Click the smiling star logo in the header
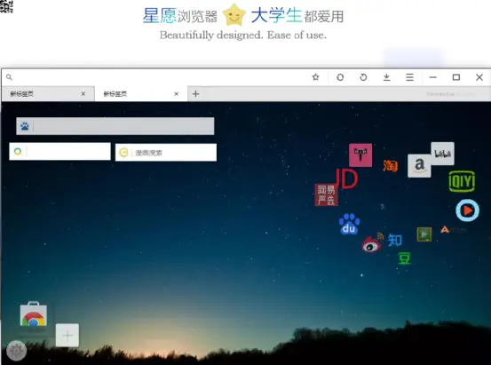Viewport: 491px width, 365px height. click(234, 15)
